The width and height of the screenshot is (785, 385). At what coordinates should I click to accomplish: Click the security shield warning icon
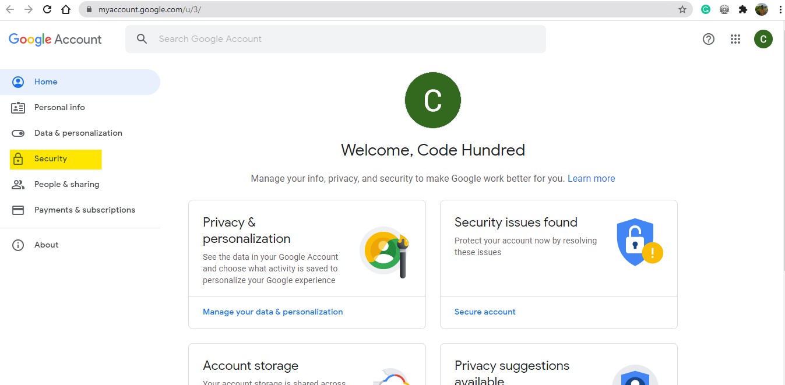(x=639, y=242)
